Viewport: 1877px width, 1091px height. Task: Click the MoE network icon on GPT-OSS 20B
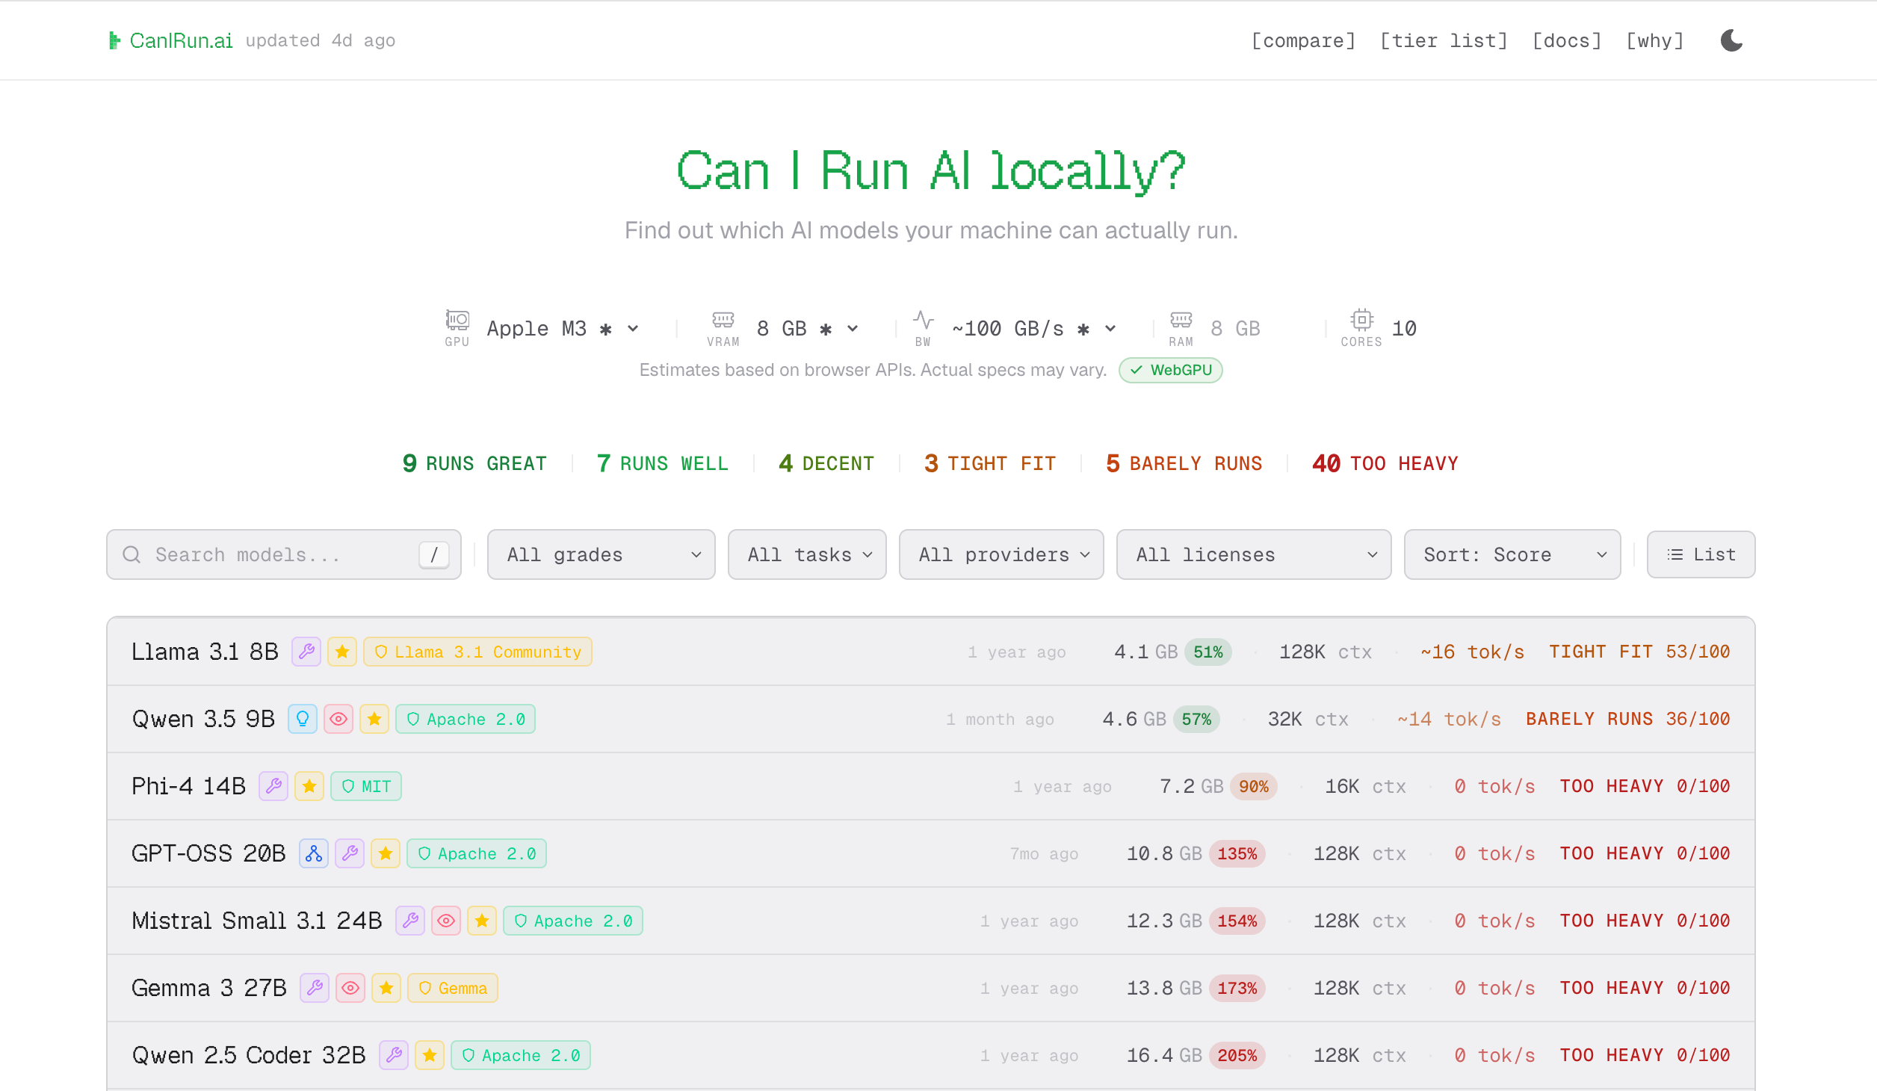pos(314,853)
